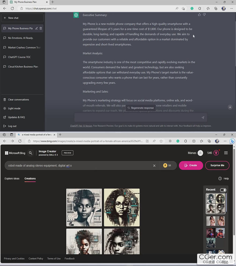Click the PREVIEW badge next to Image Creator
Screen dimensions: 236x266
tap(68, 153)
